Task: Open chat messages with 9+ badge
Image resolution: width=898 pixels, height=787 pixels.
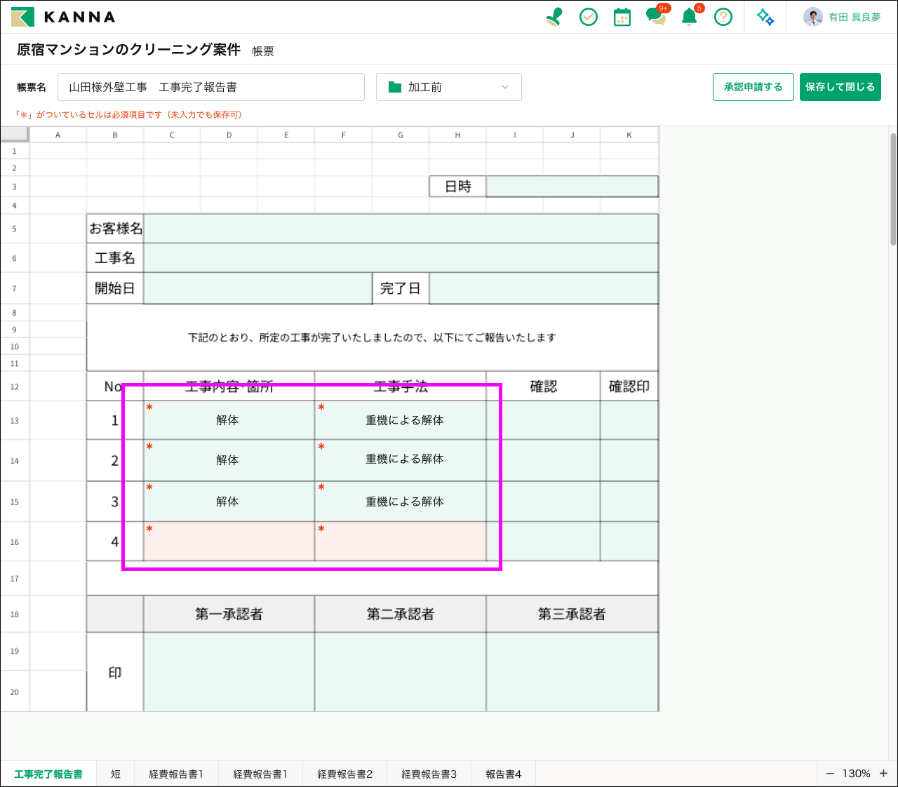Action: [x=656, y=17]
